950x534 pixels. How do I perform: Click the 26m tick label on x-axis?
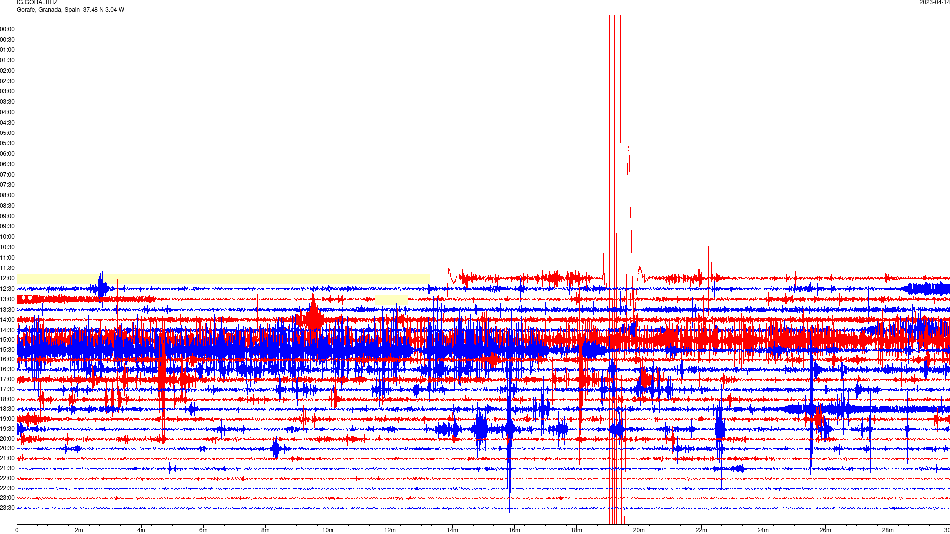tap(825, 530)
